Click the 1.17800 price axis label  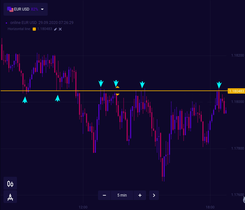[x=238, y=148]
